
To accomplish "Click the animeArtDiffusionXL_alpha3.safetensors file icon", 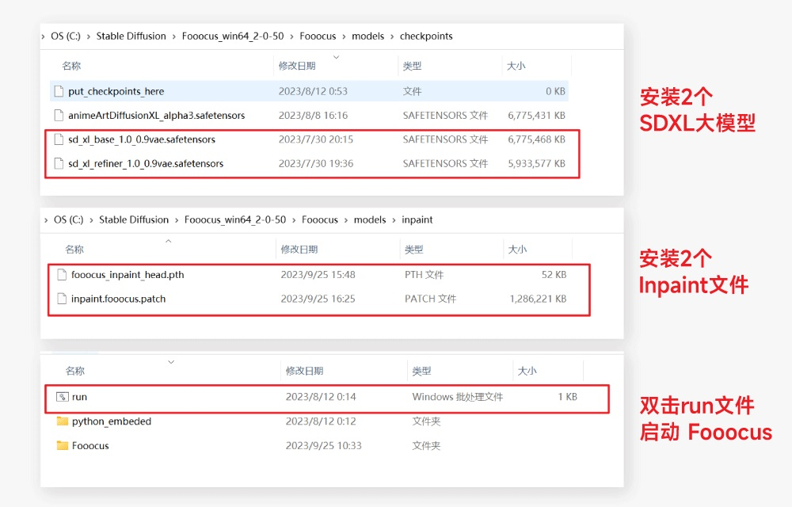I will tap(59, 116).
